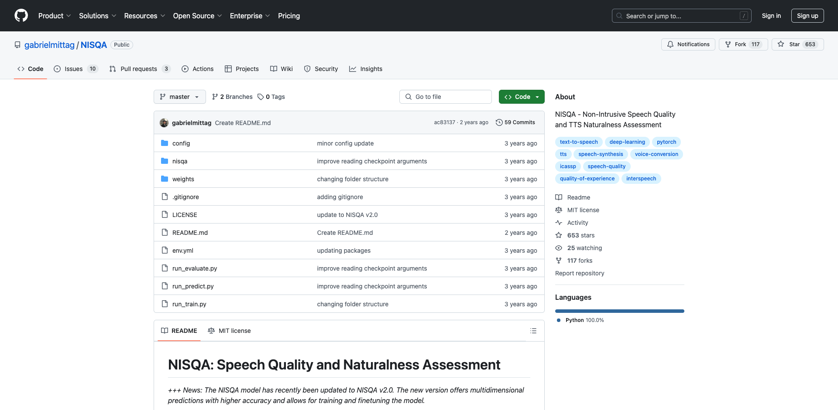Click gabrielmittag's avatar in commit row
838x410 pixels.
164,123
